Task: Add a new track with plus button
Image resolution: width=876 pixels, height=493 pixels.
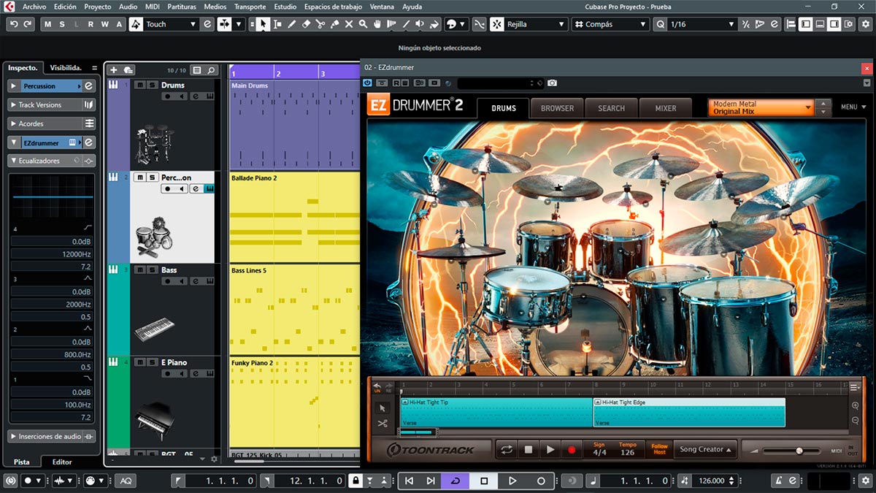Action: click(113, 70)
